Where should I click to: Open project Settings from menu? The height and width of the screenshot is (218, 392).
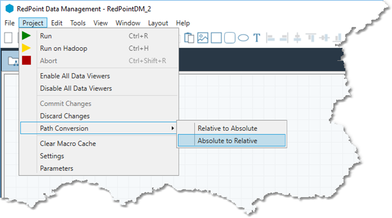(x=52, y=156)
